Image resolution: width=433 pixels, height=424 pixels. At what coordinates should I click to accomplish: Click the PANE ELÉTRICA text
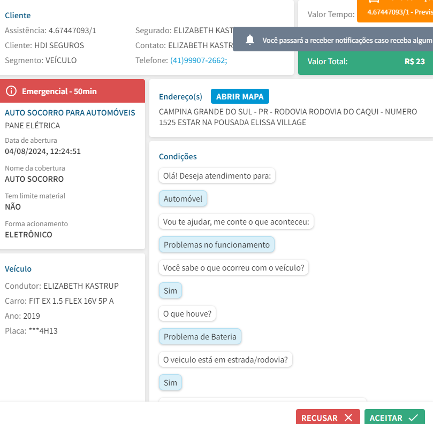33,126
